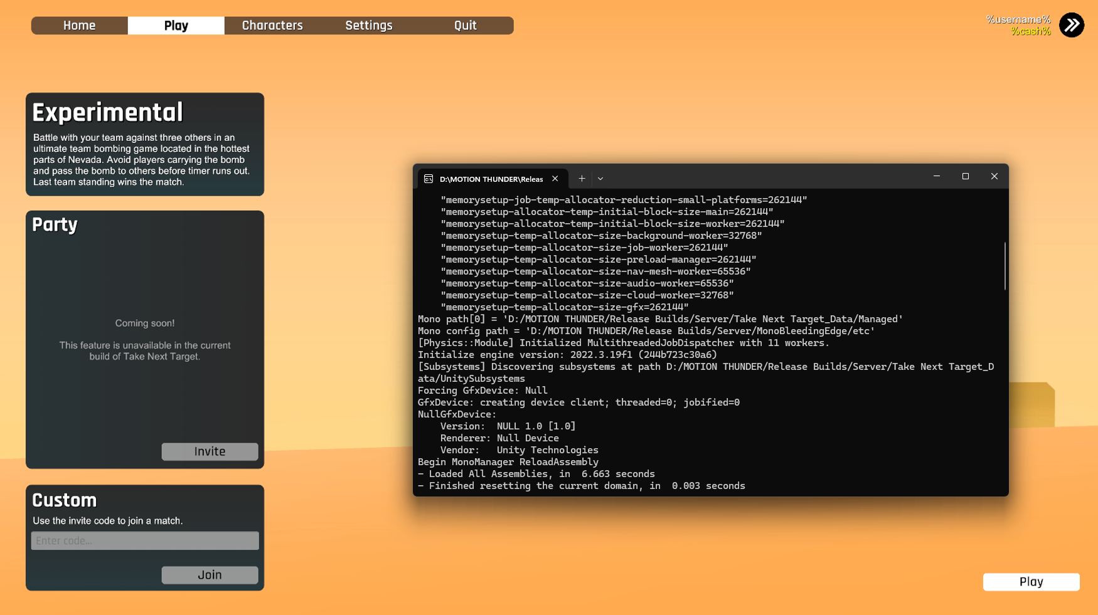The width and height of the screenshot is (1098, 615).
Task: Focus the Enter code input field
Action: pos(145,540)
